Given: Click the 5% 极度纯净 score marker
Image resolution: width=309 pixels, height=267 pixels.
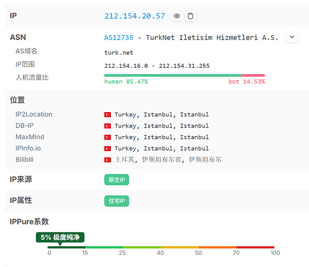Looking at the screenshot, I should coord(60,237).
